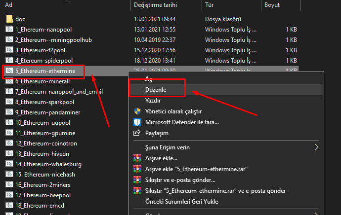The width and height of the screenshot is (341, 215).
Task: Click the batch icon of 4_Etereum-spiderpool
Action: 9,60
